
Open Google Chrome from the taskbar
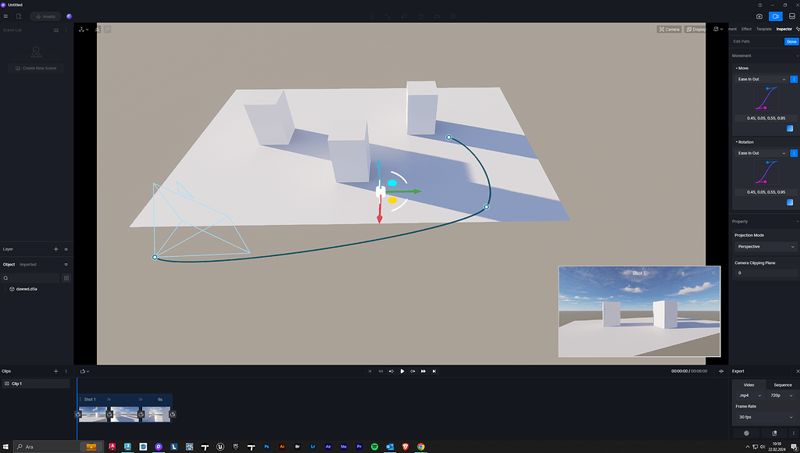click(421, 447)
